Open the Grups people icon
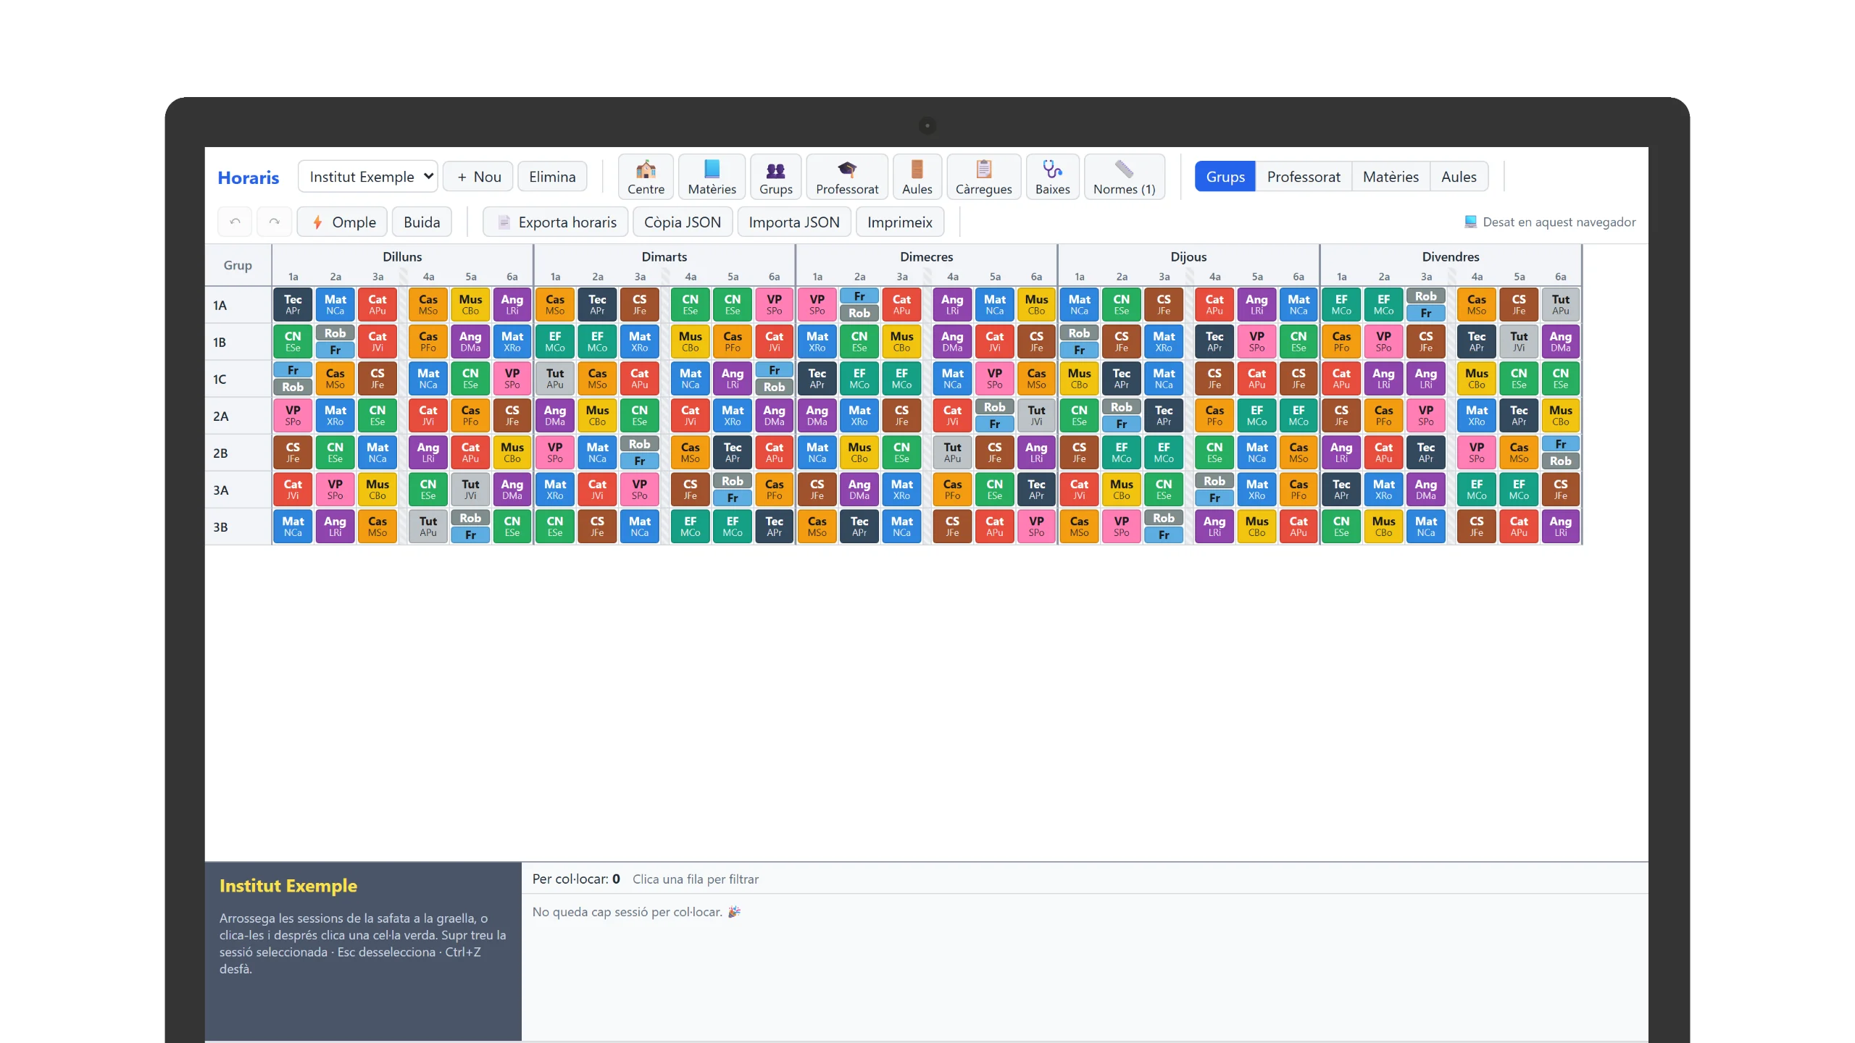This screenshot has width=1855, height=1043. point(775,177)
